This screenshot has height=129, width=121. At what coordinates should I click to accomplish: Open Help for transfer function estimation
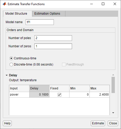7,123
